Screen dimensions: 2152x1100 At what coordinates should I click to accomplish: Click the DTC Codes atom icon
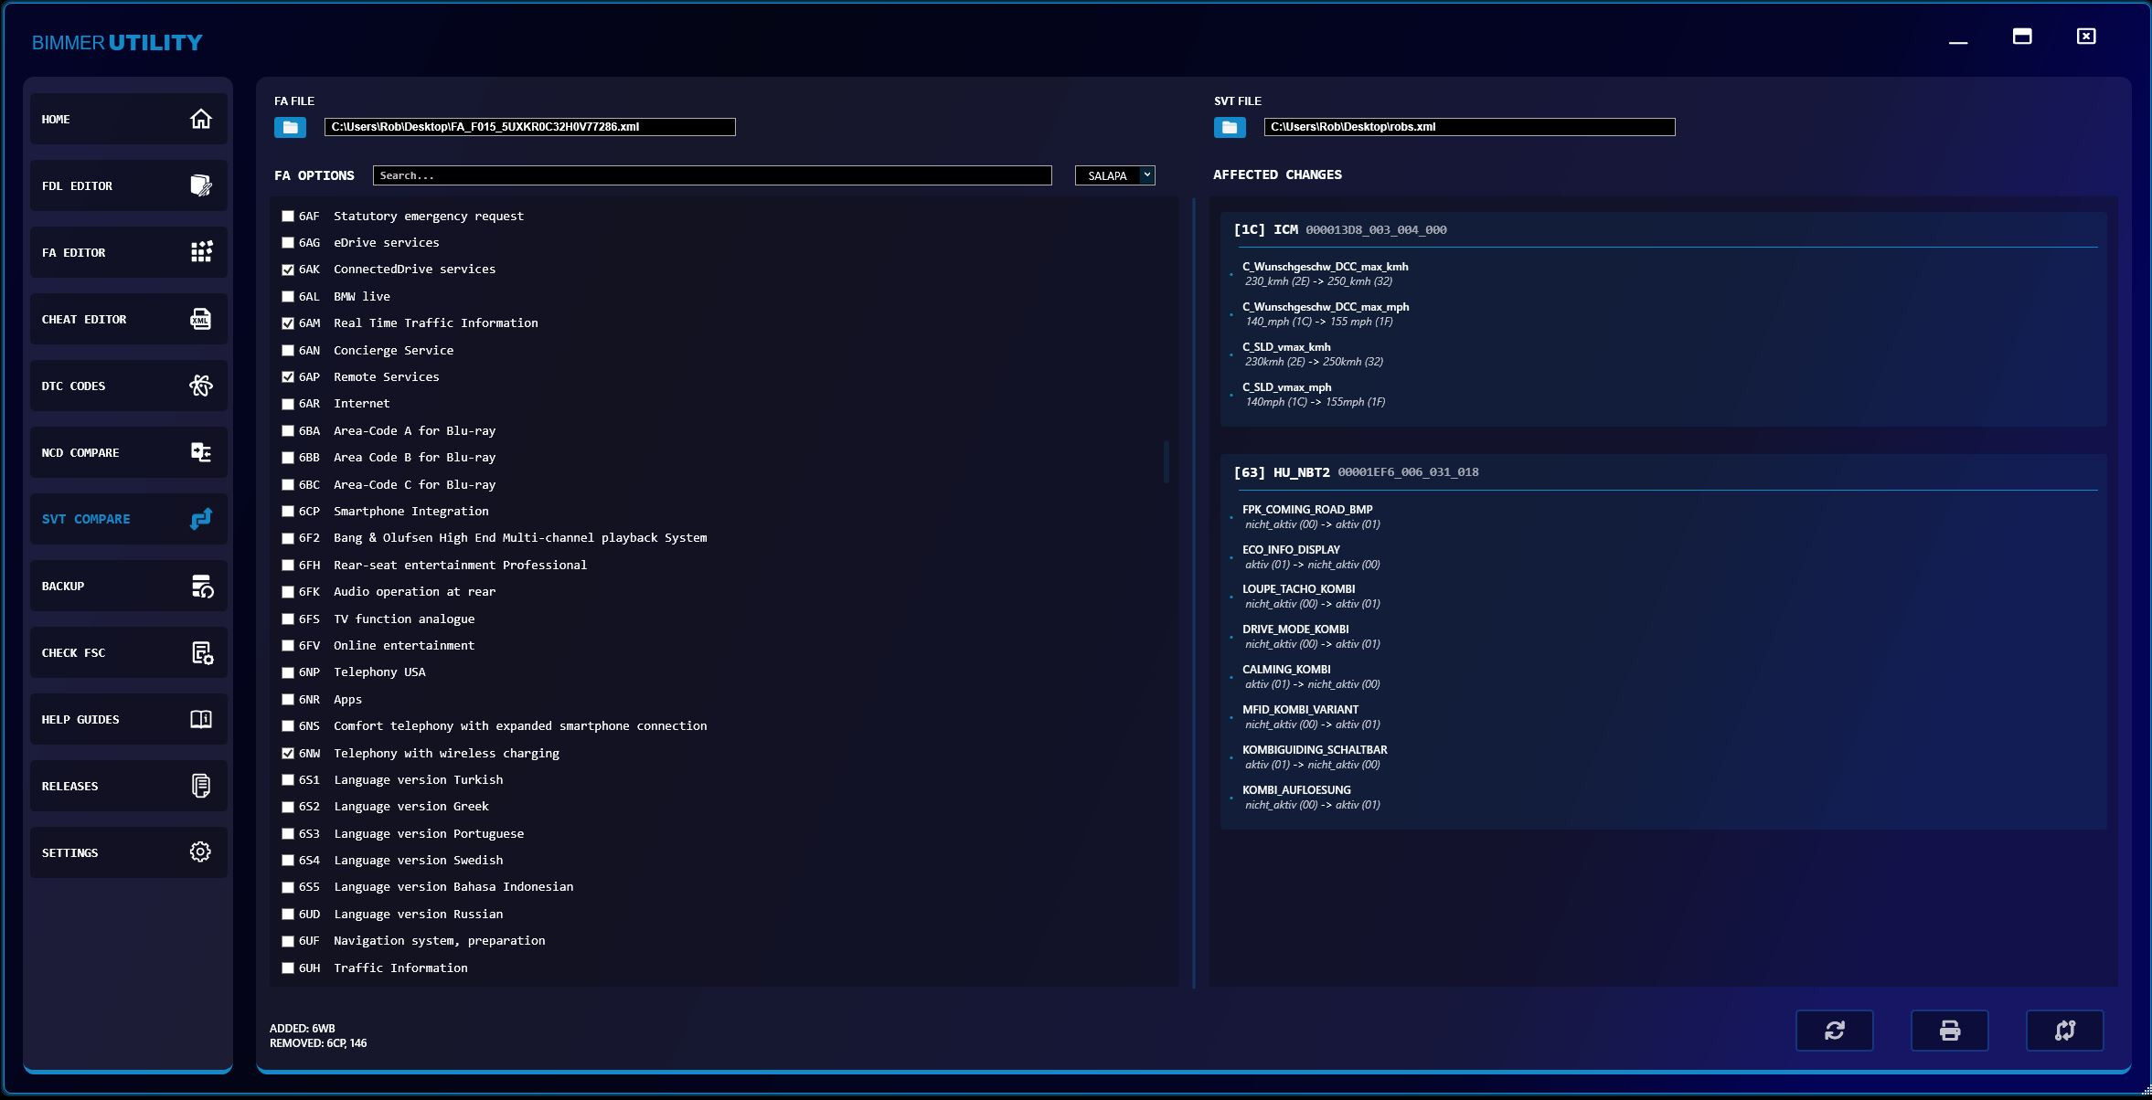200,386
